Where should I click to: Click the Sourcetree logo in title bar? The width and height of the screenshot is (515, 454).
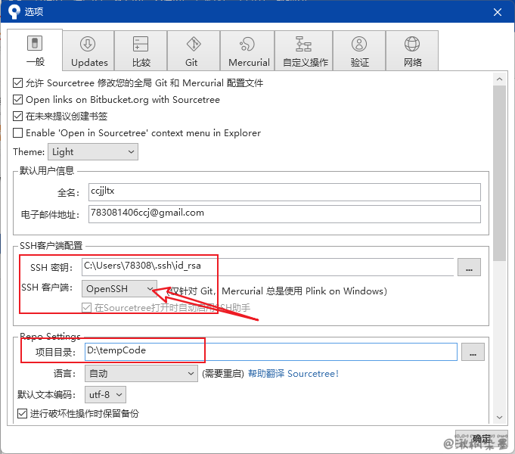point(12,11)
